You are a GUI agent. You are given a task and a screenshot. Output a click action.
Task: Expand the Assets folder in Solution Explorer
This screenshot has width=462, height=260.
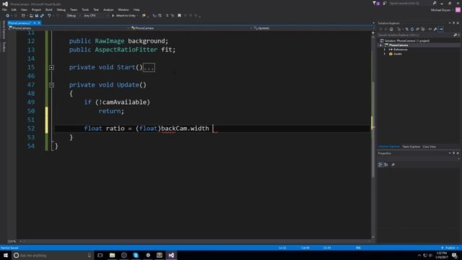pos(385,54)
